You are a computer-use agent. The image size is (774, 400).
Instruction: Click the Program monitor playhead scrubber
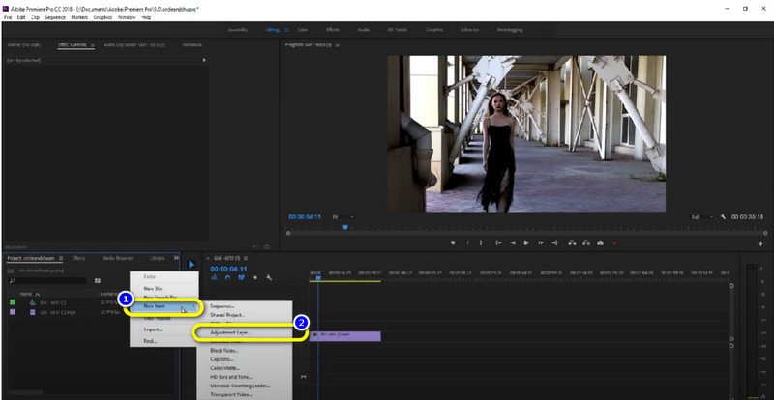[x=345, y=227]
